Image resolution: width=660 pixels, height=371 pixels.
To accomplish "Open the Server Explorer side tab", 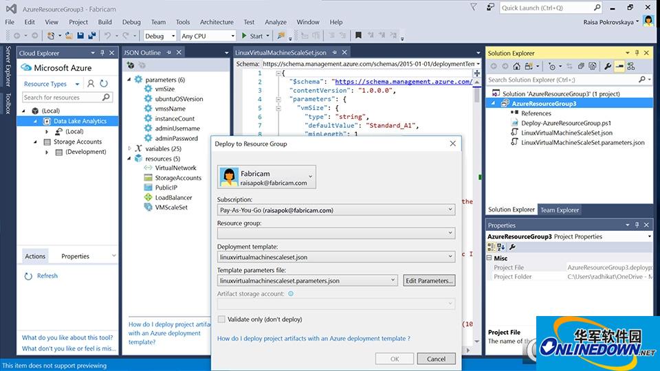I will pyautogui.click(x=8, y=66).
